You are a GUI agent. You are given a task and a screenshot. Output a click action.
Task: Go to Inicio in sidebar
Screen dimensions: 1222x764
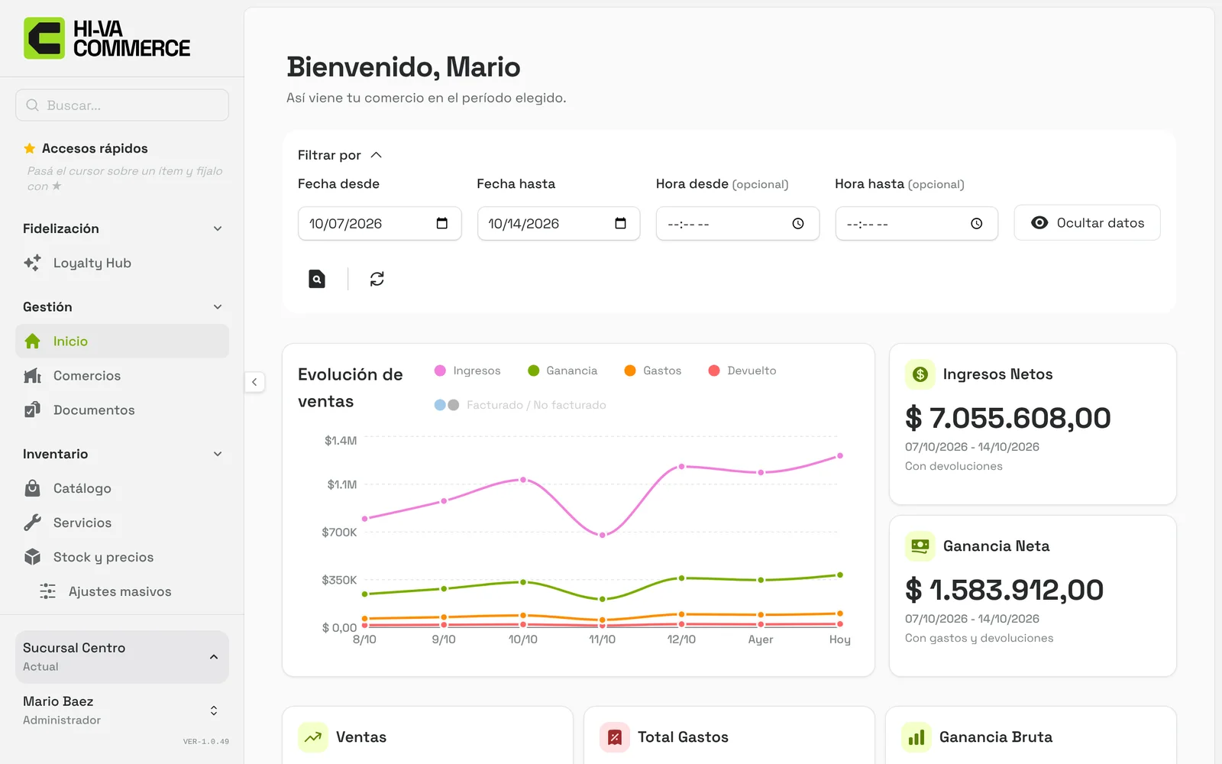point(122,341)
